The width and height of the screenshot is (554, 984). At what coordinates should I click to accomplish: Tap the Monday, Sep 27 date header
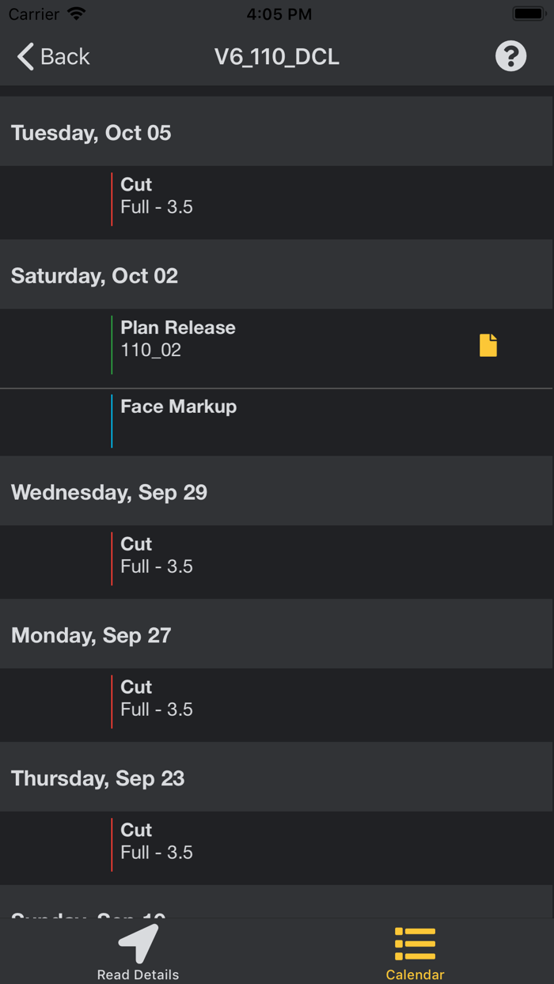coord(91,635)
